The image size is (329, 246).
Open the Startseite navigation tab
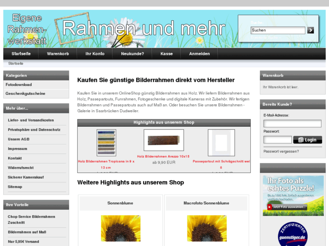pos(21,54)
